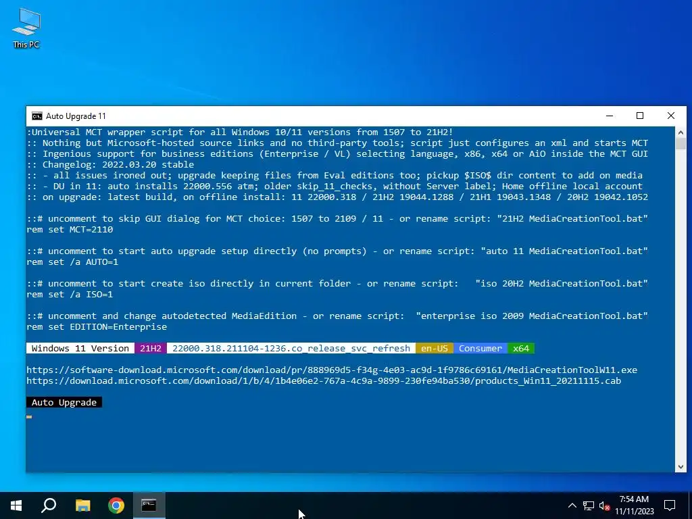Click the 'rem set EDITION=Enterprise' line

coord(97,327)
